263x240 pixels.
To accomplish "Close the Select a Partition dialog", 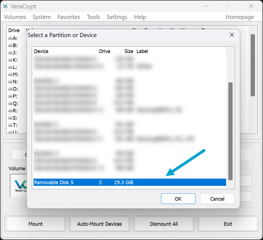I will pos(232,35).
